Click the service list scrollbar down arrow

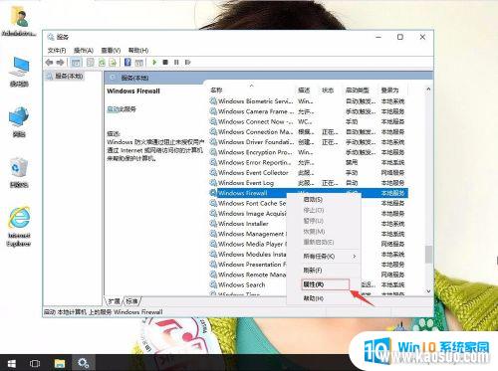(x=428, y=291)
